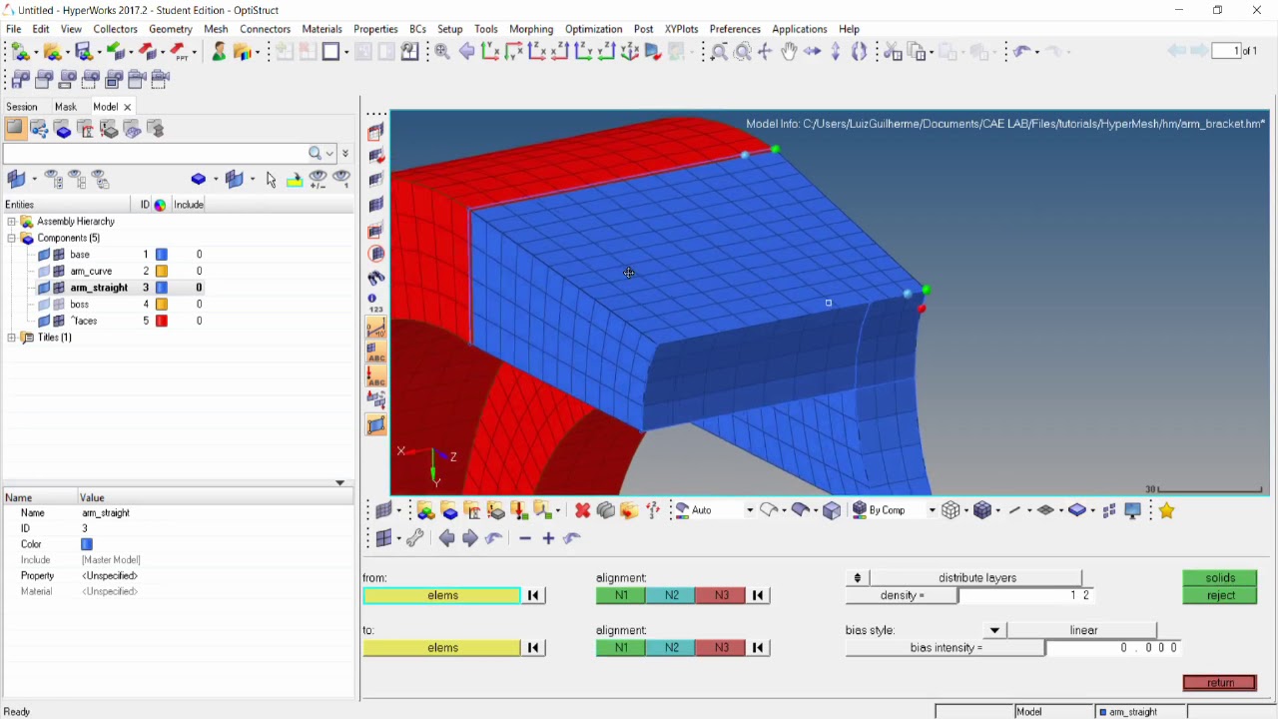The image size is (1278, 719).
Task: Toggle mesh visibility of ^faces component
Action: (x=59, y=321)
